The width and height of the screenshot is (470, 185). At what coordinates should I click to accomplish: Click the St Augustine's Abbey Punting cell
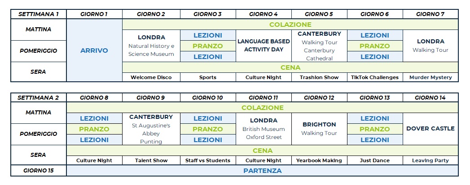point(151,129)
